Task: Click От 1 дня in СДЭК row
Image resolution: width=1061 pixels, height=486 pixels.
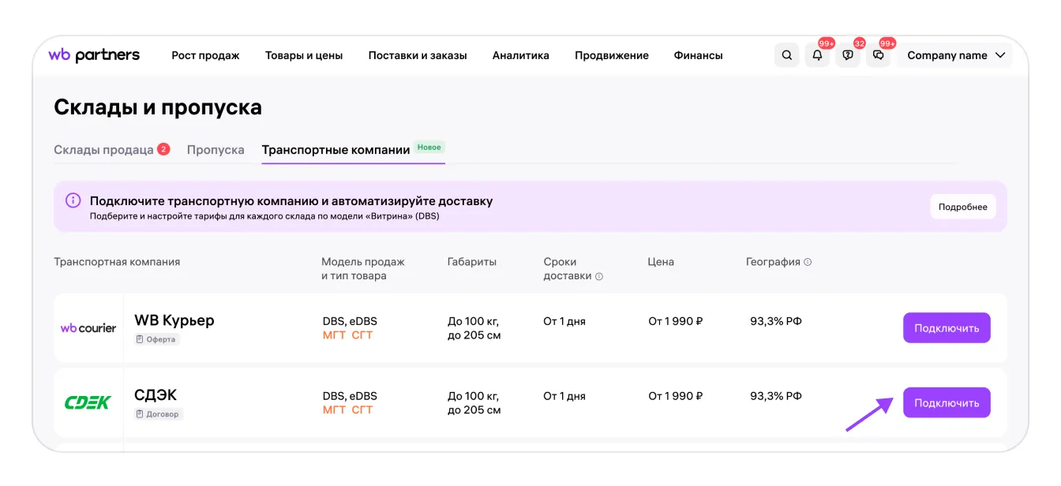Action: [x=564, y=396]
